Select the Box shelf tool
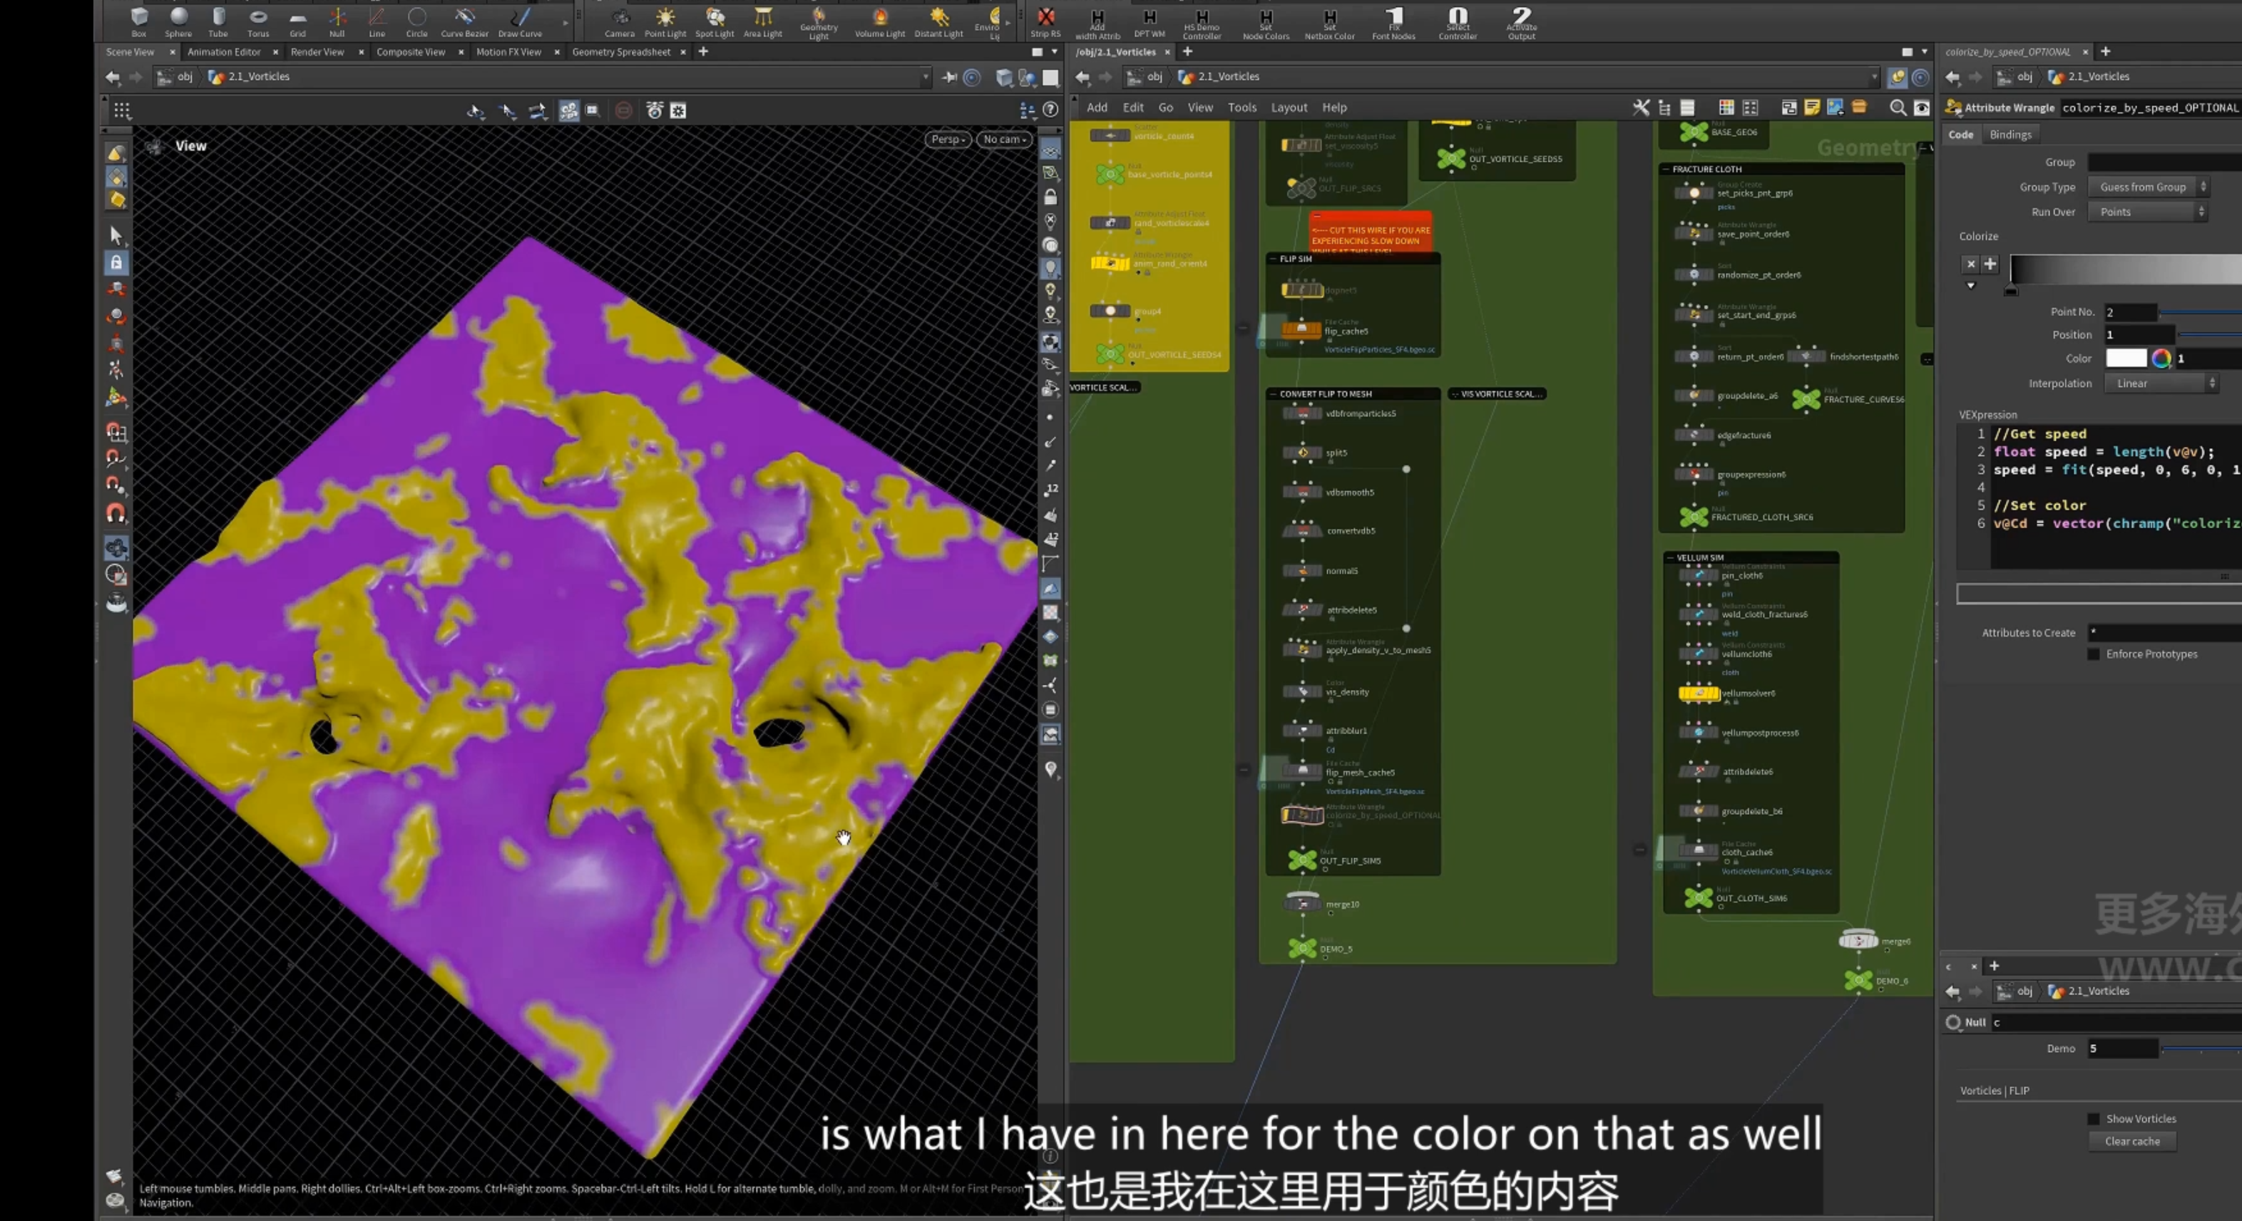Image resolution: width=2242 pixels, height=1221 pixels. click(138, 22)
